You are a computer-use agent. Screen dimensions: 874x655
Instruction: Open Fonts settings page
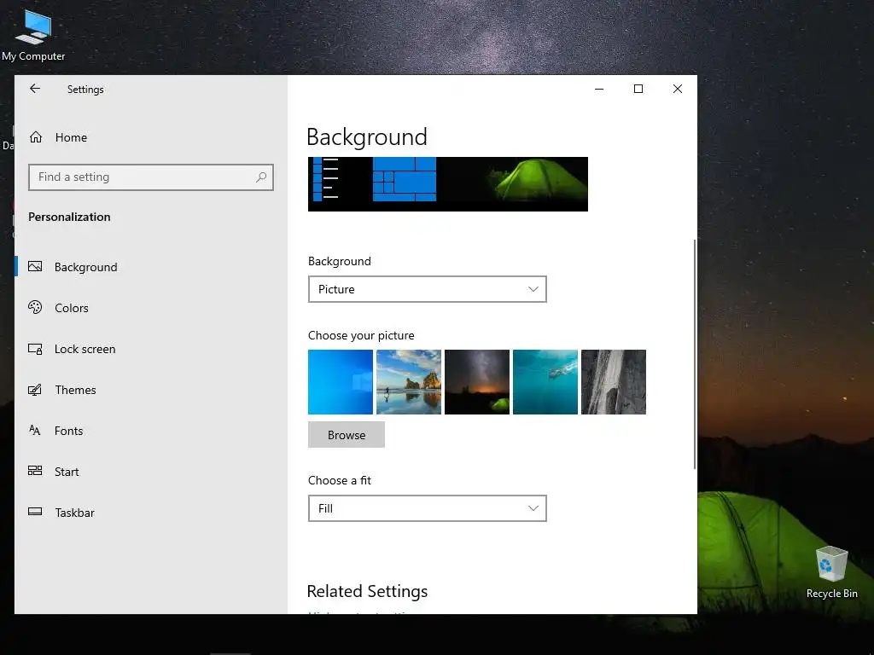point(150,431)
